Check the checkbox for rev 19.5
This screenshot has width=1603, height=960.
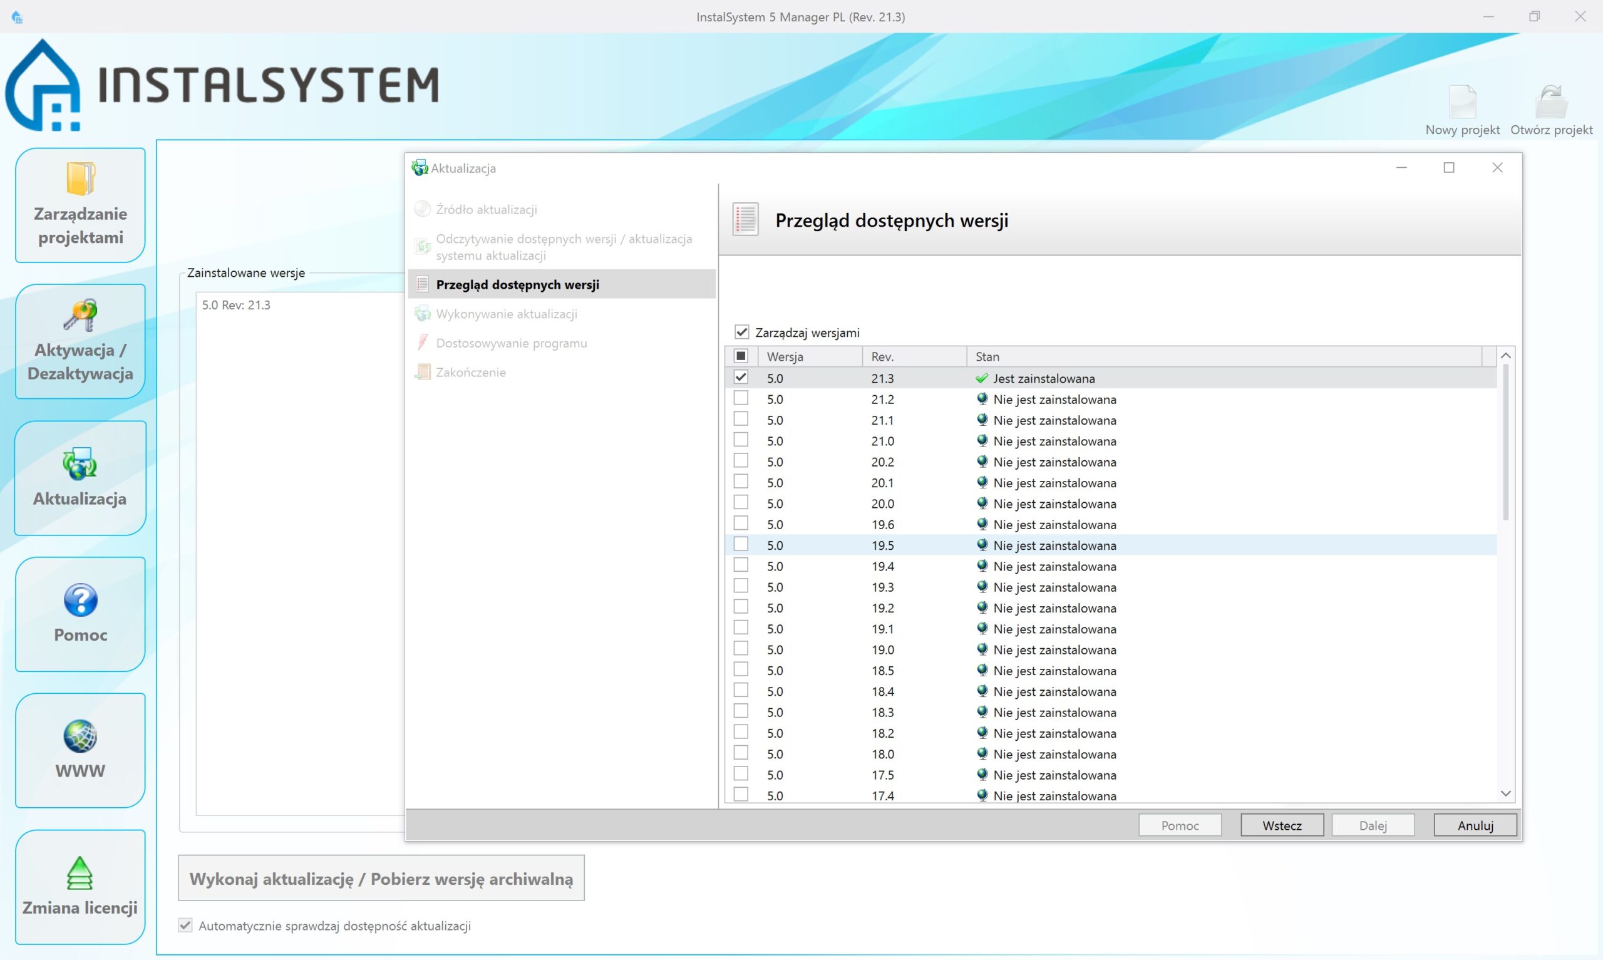coord(741,544)
